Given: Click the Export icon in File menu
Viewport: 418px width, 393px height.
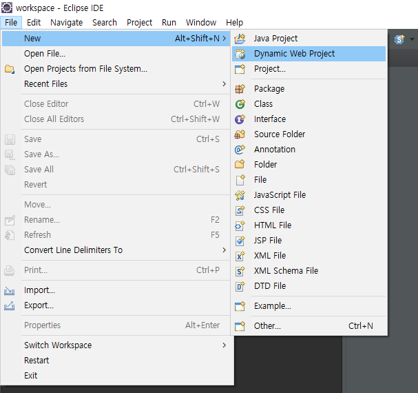Looking at the screenshot, I should pyautogui.click(x=10, y=305).
